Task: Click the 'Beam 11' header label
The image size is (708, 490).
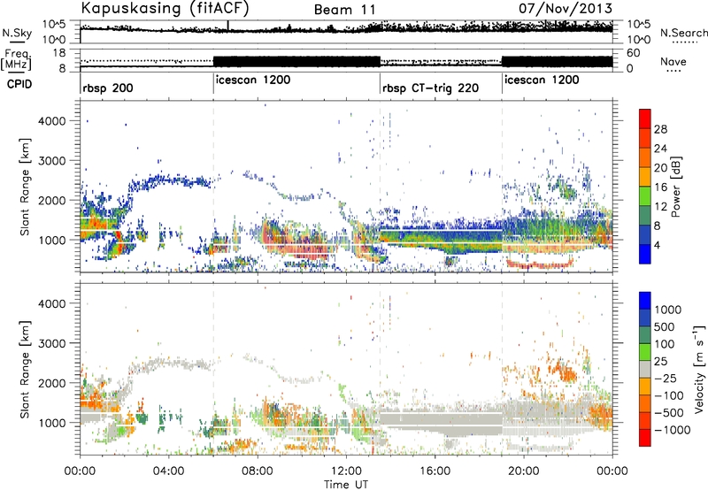Action: click(x=344, y=10)
